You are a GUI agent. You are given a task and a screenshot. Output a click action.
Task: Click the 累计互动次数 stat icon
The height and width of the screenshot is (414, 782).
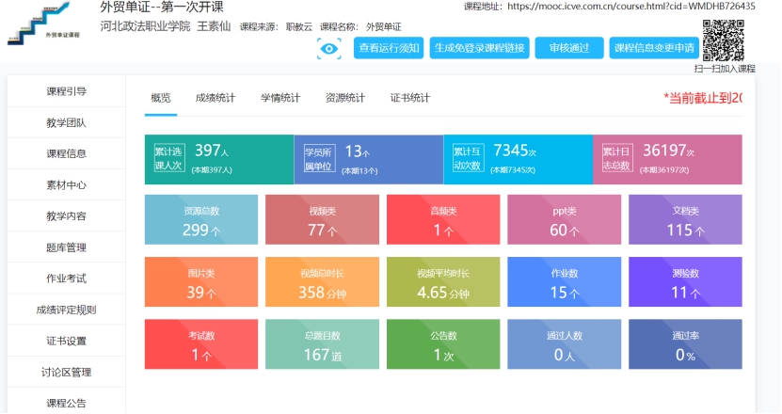click(x=468, y=158)
